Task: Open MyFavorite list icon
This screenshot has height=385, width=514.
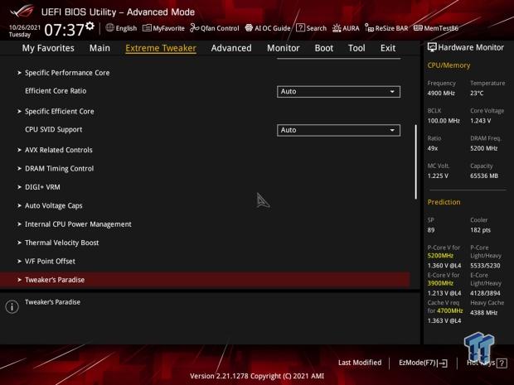Action: point(147,28)
